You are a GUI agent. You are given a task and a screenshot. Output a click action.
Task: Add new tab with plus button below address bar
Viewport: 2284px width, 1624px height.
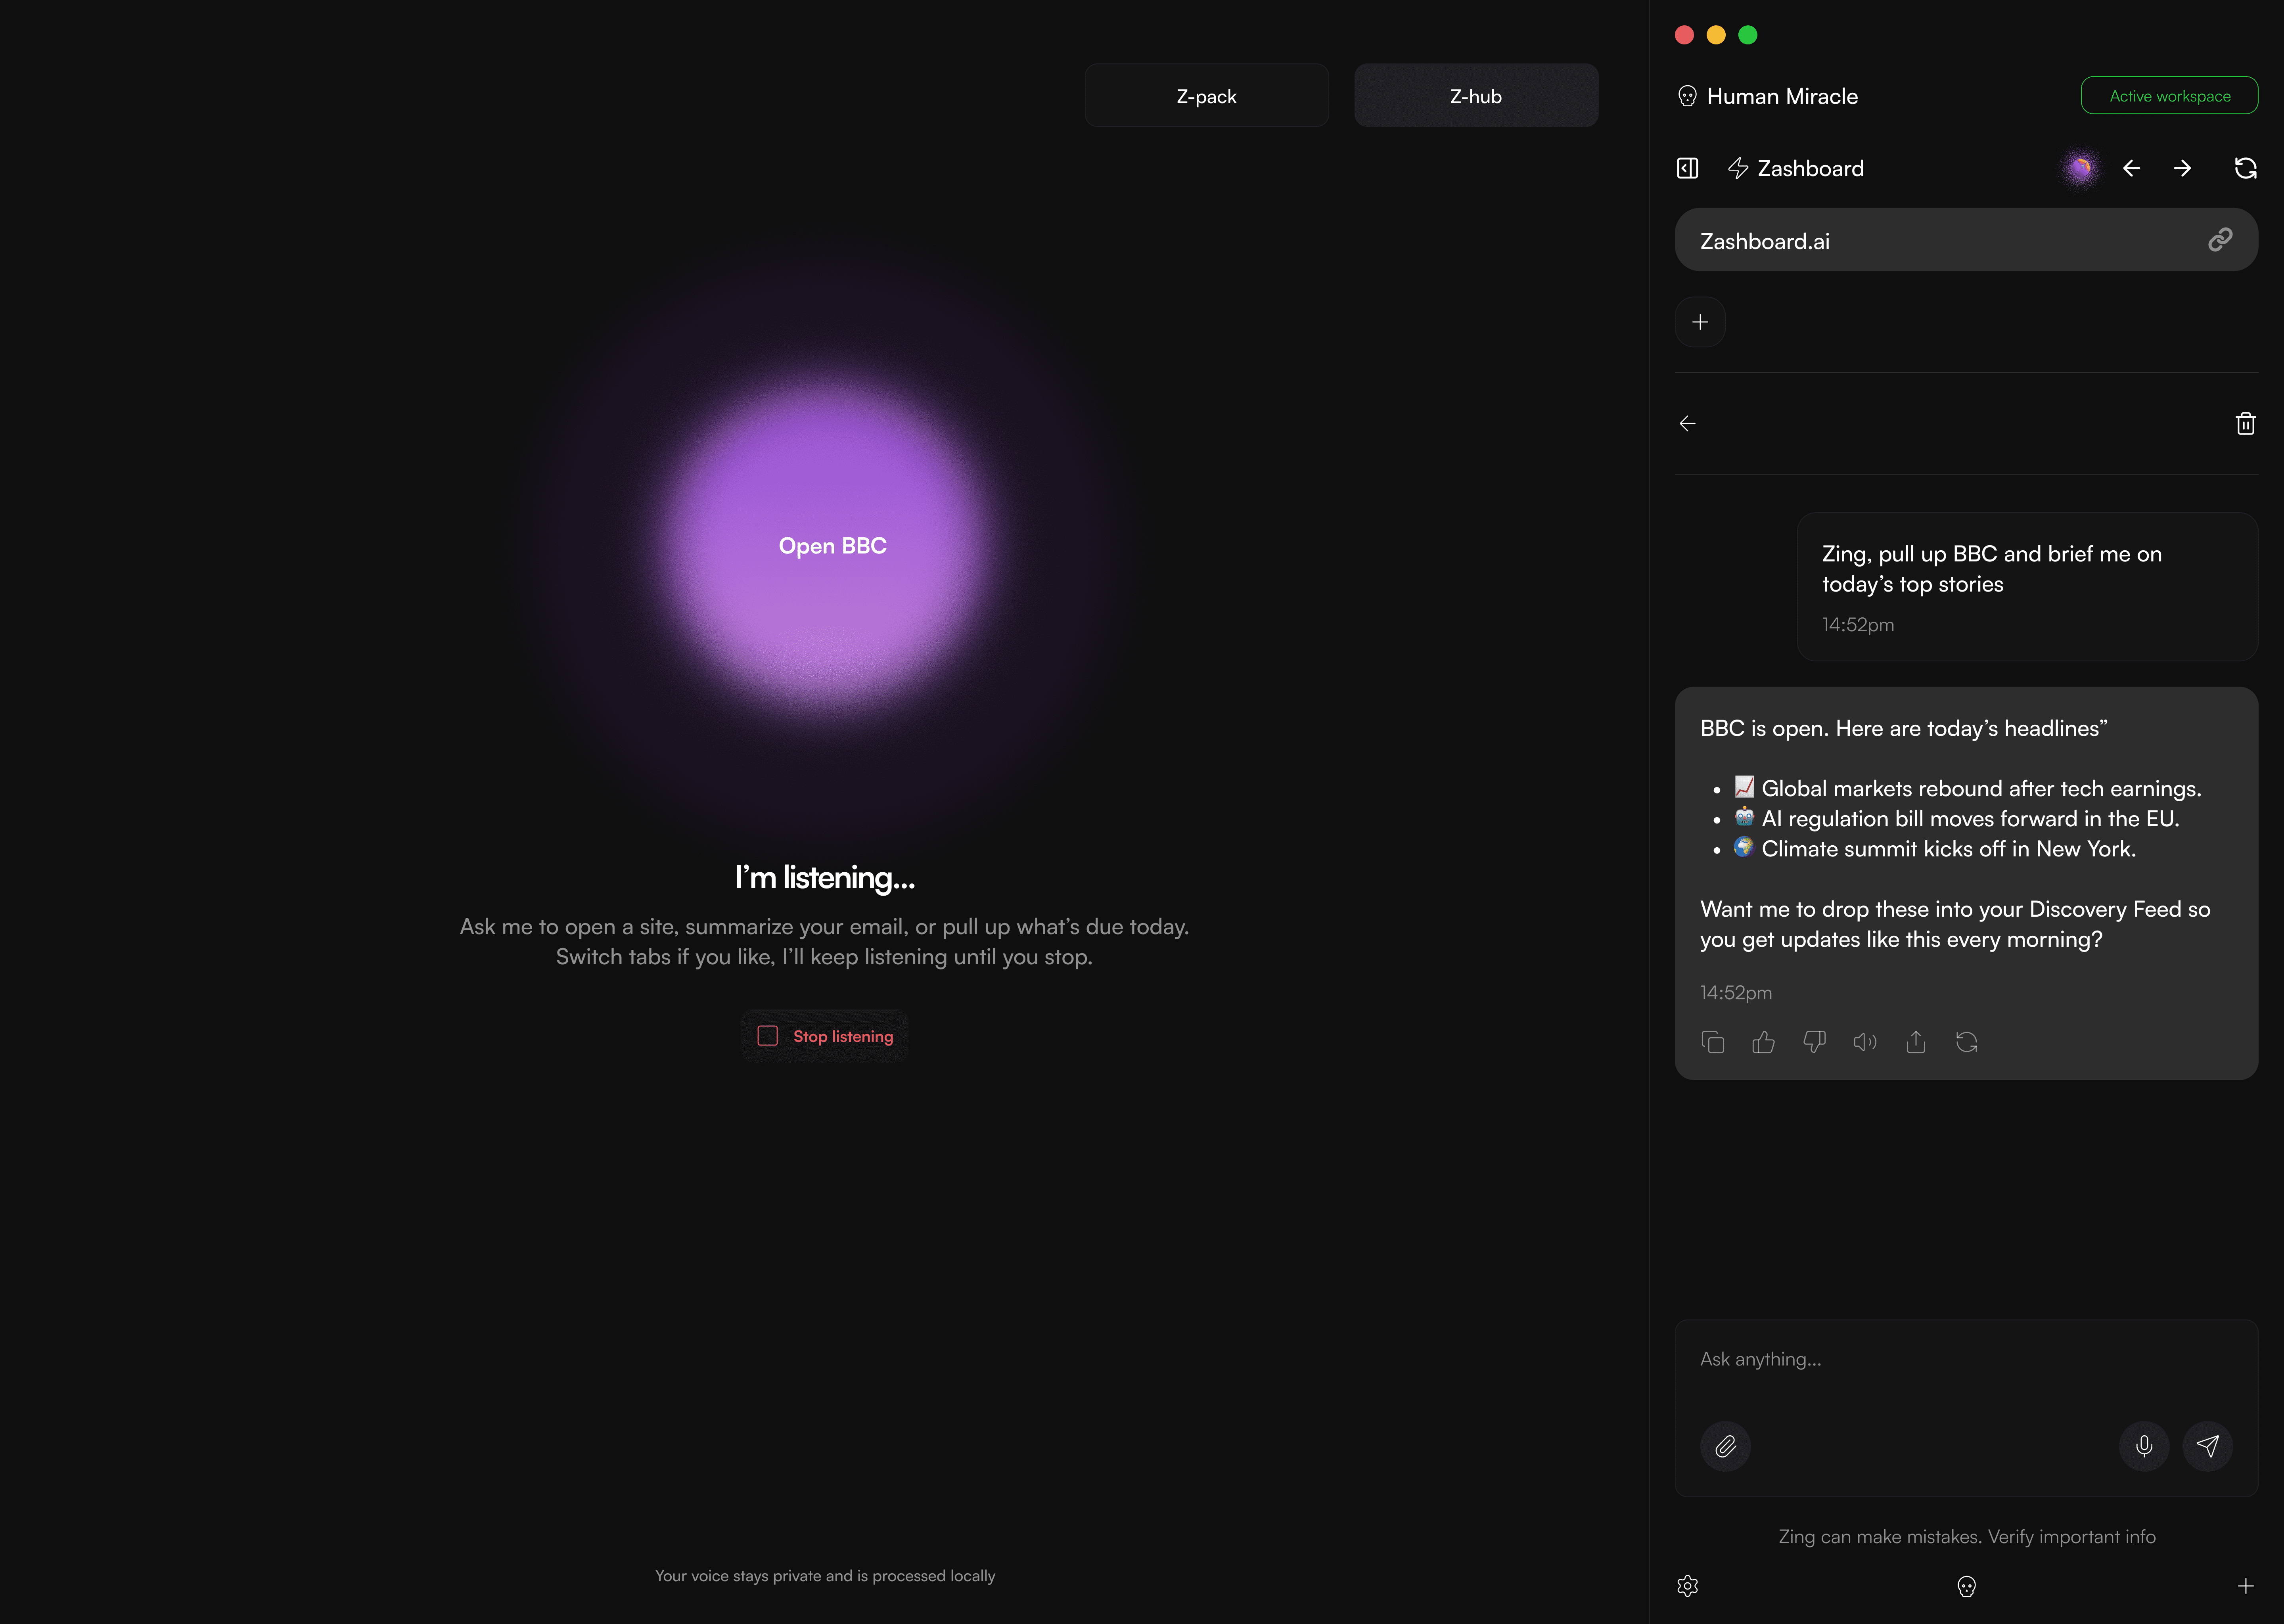pyautogui.click(x=1700, y=322)
